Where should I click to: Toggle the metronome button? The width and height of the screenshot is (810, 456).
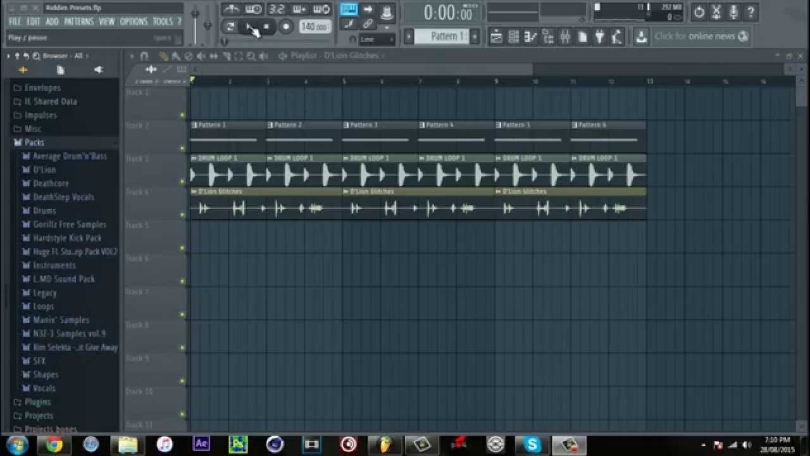[231, 9]
